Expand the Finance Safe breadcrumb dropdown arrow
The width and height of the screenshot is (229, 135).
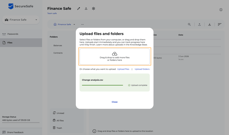[74, 25]
